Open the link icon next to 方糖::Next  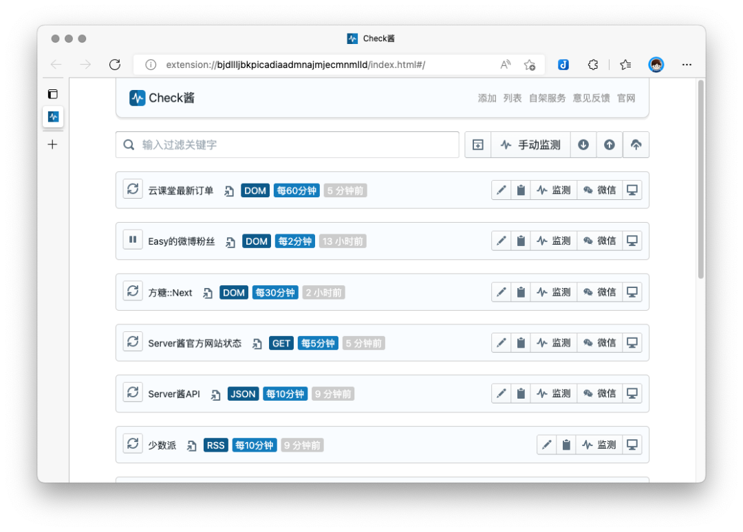tap(208, 293)
